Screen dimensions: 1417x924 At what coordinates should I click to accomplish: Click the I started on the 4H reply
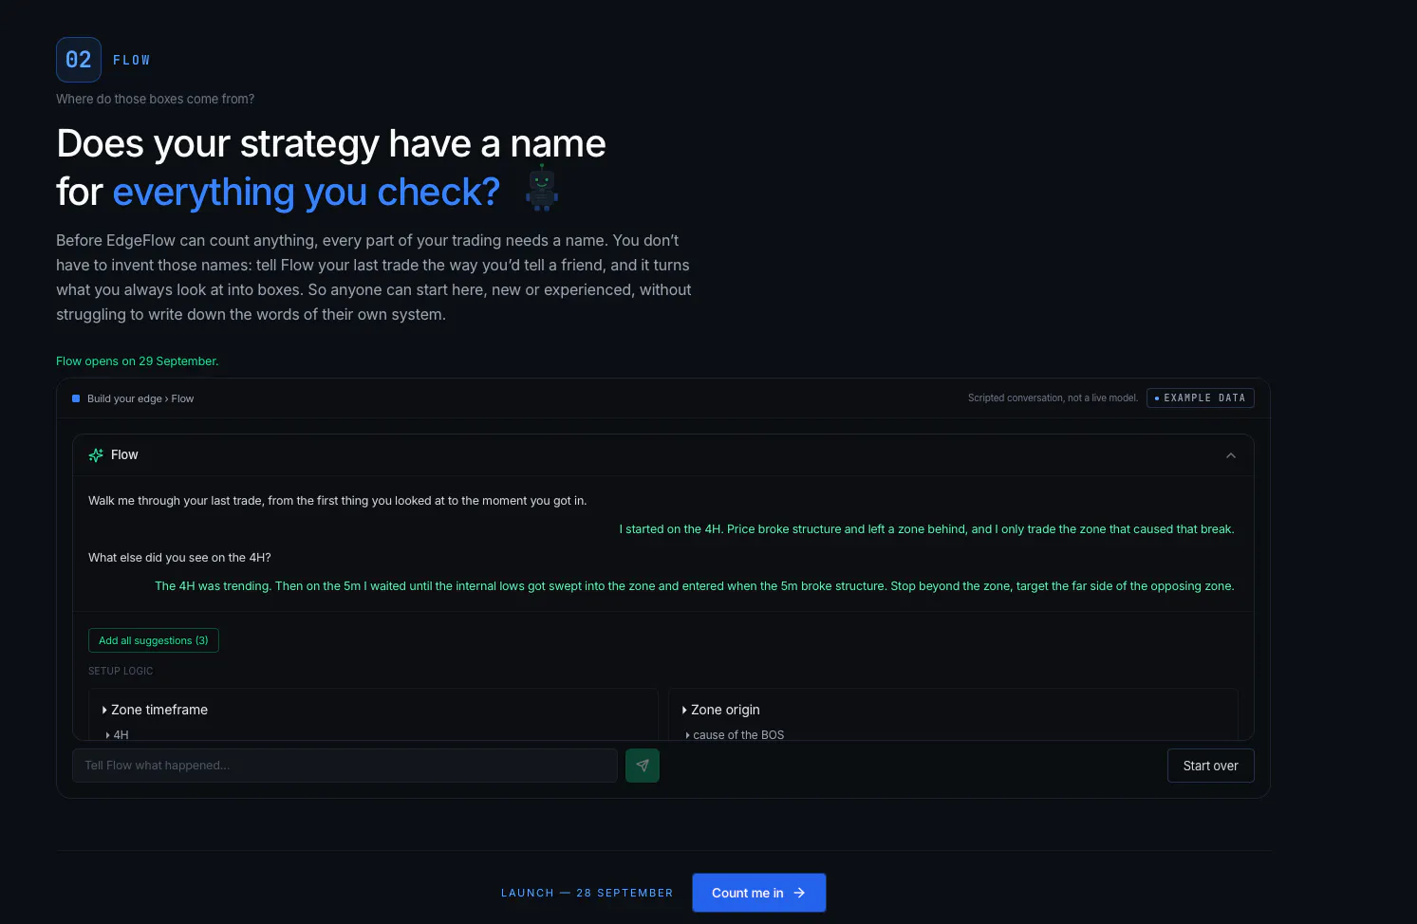[x=927, y=529]
